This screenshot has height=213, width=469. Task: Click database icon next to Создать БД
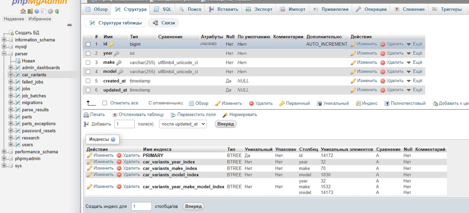(11, 33)
